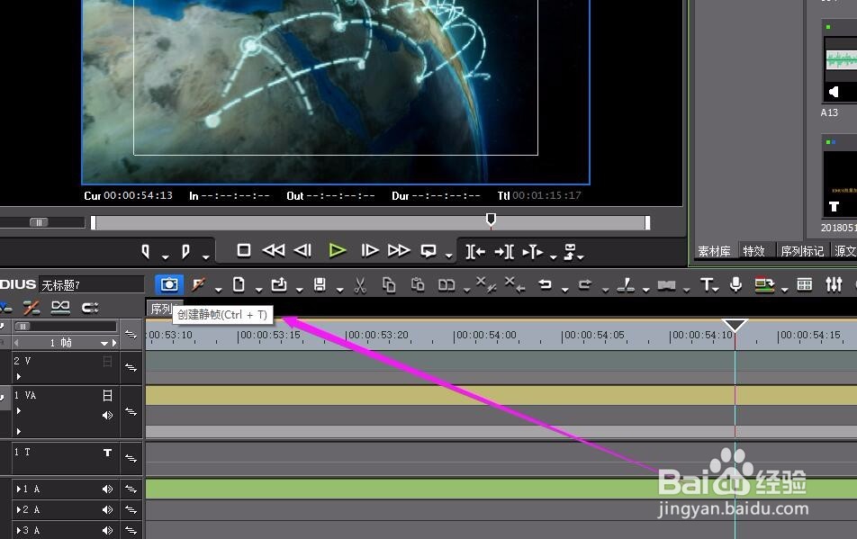Switch to the 序列标记 tab

[802, 251]
